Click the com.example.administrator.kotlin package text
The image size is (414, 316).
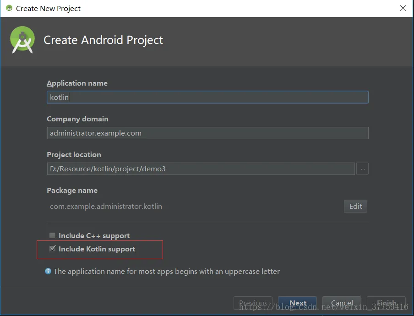click(106, 206)
